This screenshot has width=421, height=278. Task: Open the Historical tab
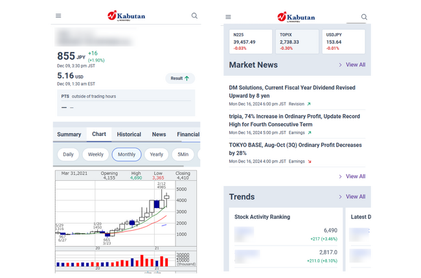pyautogui.click(x=129, y=134)
